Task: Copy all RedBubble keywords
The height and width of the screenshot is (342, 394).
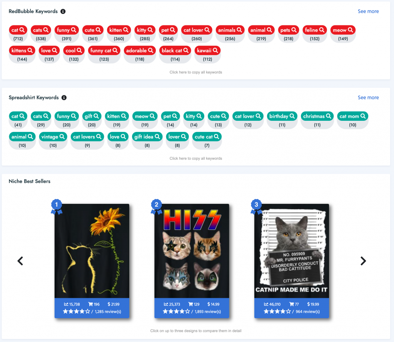Action: coord(196,72)
